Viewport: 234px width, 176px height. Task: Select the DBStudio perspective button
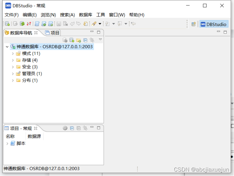(x=214, y=24)
